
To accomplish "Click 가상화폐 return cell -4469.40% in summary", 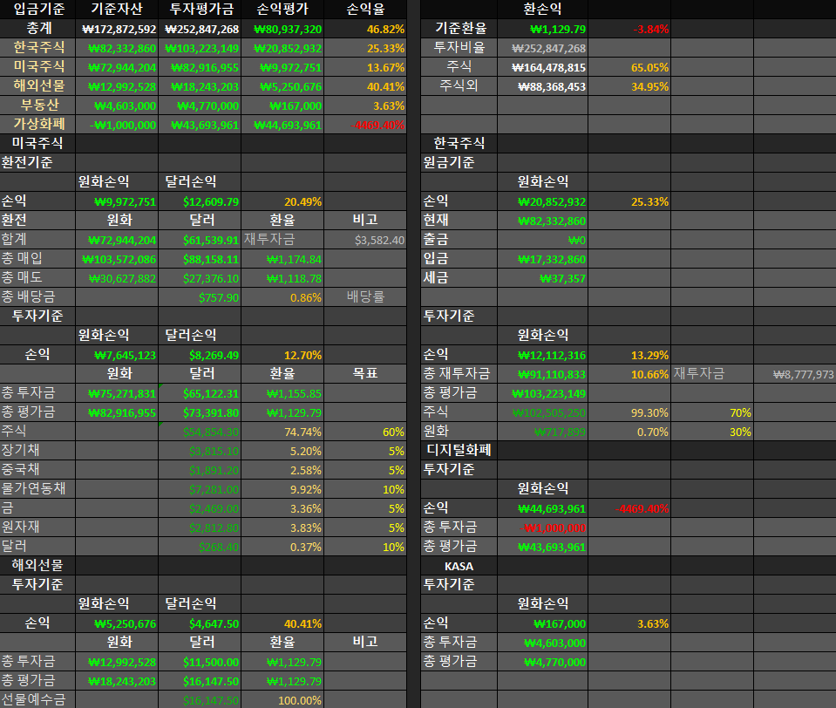I will [x=365, y=125].
